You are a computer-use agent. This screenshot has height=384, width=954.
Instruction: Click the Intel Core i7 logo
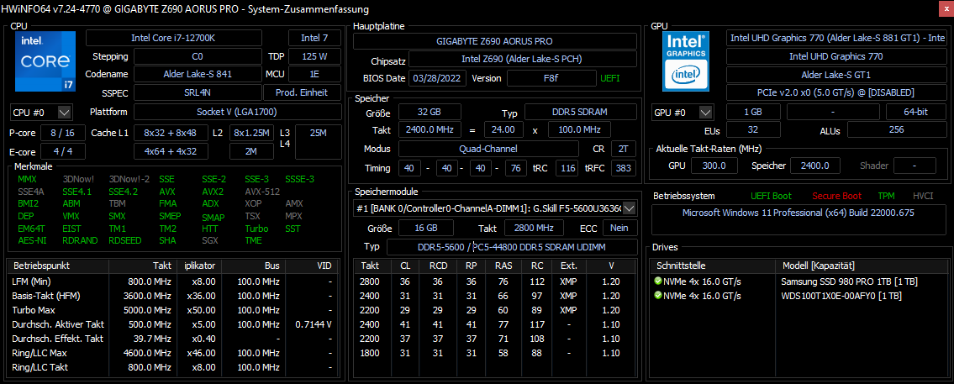pos(45,61)
